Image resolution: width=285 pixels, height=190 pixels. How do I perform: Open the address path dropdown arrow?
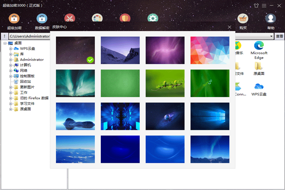click(x=271, y=36)
